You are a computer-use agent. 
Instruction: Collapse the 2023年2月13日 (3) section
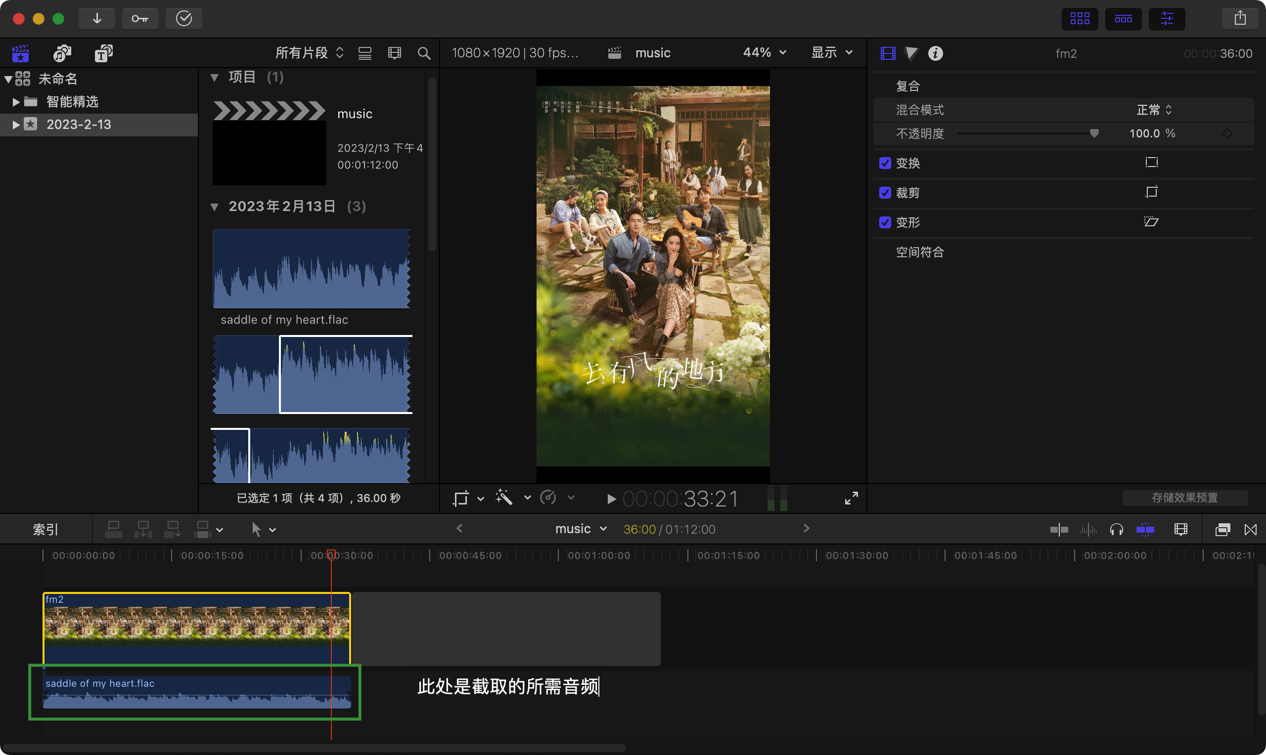click(x=214, y=207)
